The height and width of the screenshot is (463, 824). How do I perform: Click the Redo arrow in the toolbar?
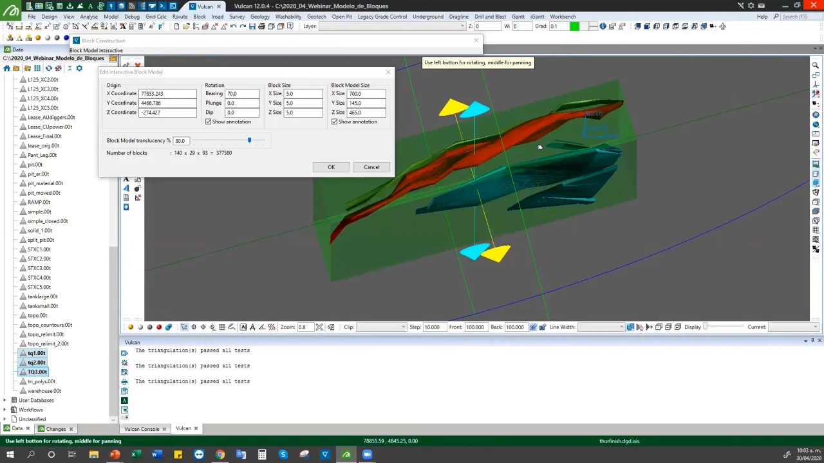pos(243,26)
